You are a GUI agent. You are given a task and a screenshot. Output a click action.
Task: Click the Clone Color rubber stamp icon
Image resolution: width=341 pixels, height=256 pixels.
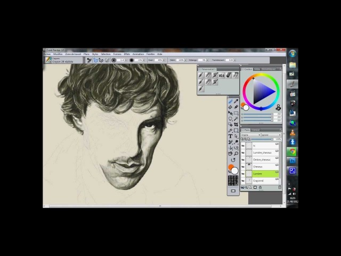[278, 107]
